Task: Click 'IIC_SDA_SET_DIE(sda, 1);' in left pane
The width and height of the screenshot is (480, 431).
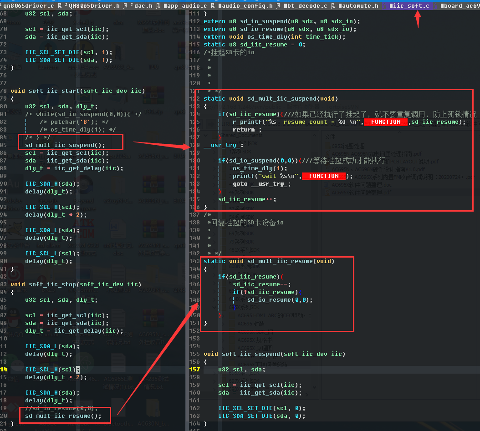Action: click(69, 60)
